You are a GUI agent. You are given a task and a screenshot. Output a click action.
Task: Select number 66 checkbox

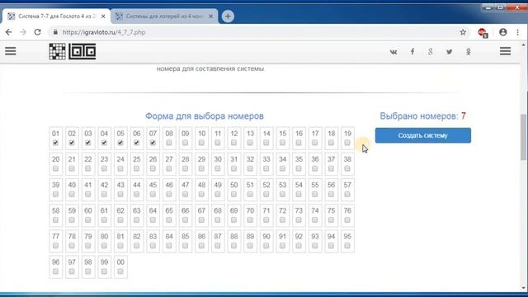[185, 220]
